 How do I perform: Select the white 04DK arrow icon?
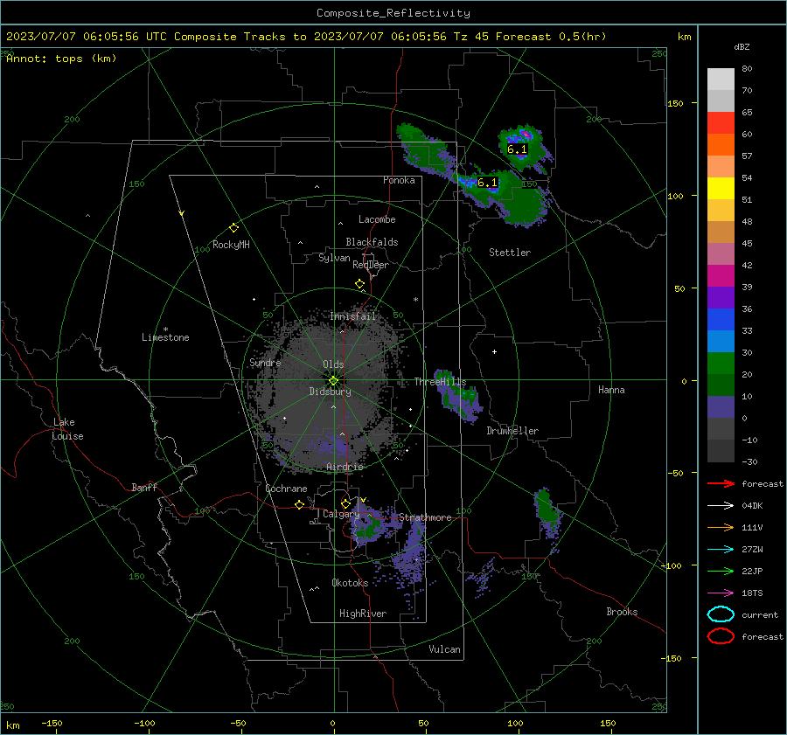click(x=721, y=506)
